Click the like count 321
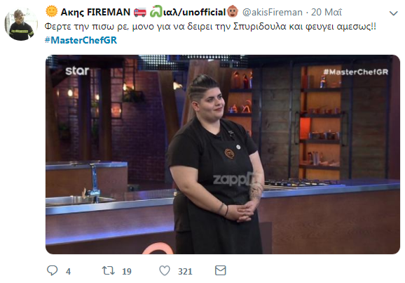Viewport: 405px width, 283px height. pos(185,271)
